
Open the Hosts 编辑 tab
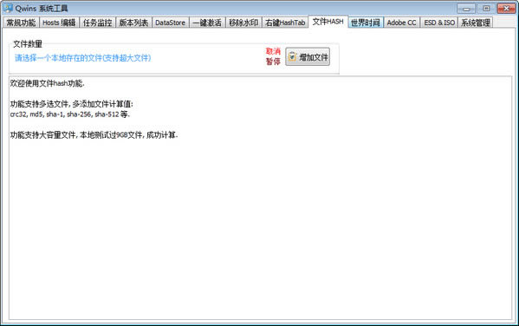(59, 23)
